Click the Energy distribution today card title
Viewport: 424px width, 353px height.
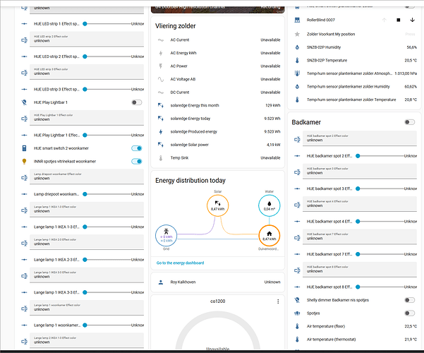pos(190,181)
